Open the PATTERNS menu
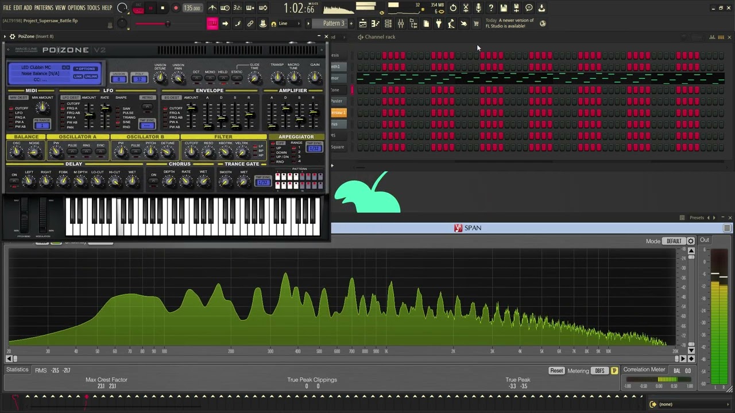The image size is (735, 413). tap(44, 8)
